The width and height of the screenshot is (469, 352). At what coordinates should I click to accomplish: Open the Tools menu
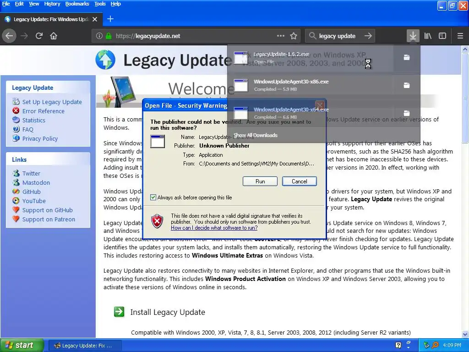[100, 4]
